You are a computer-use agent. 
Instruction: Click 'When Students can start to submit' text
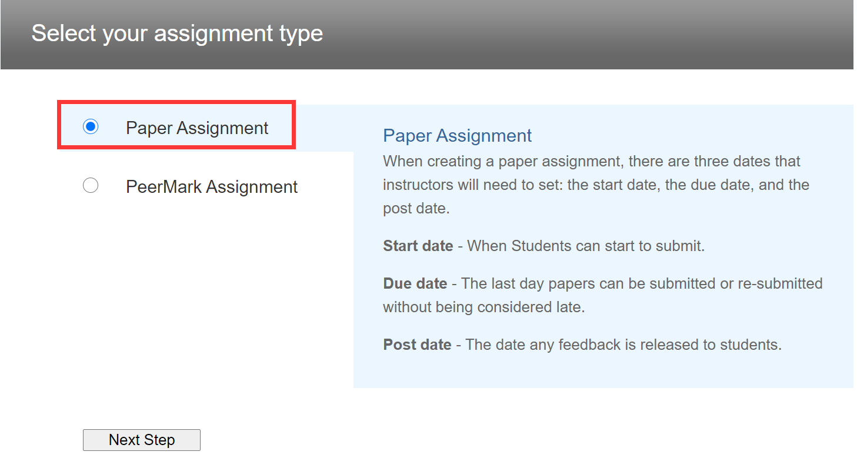[585, 246]
